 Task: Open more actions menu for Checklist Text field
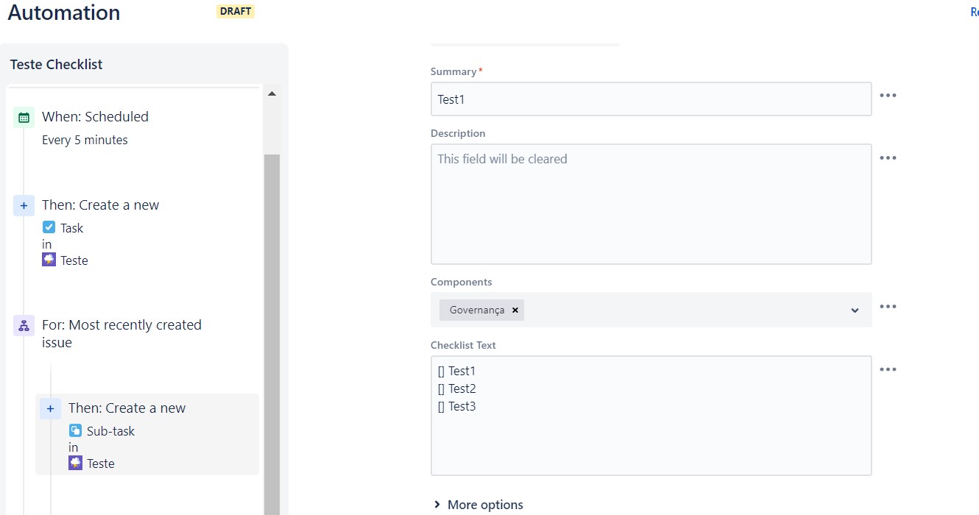(888, 369)
